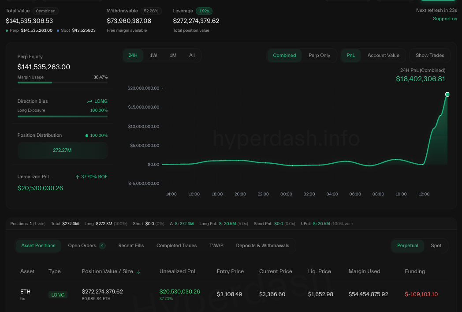Select the 1W timeframe
The width and height of the screenshot is (462, 312).
pyautogui.click(x=153, y=56)
